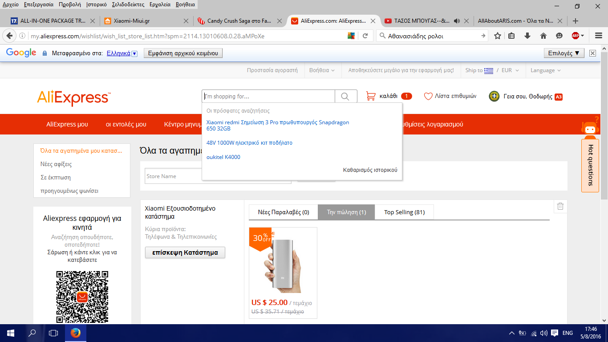Viewport: 608px width, 342px height.
Task: Open a new browser tab
Action: [x=576, y=21]
